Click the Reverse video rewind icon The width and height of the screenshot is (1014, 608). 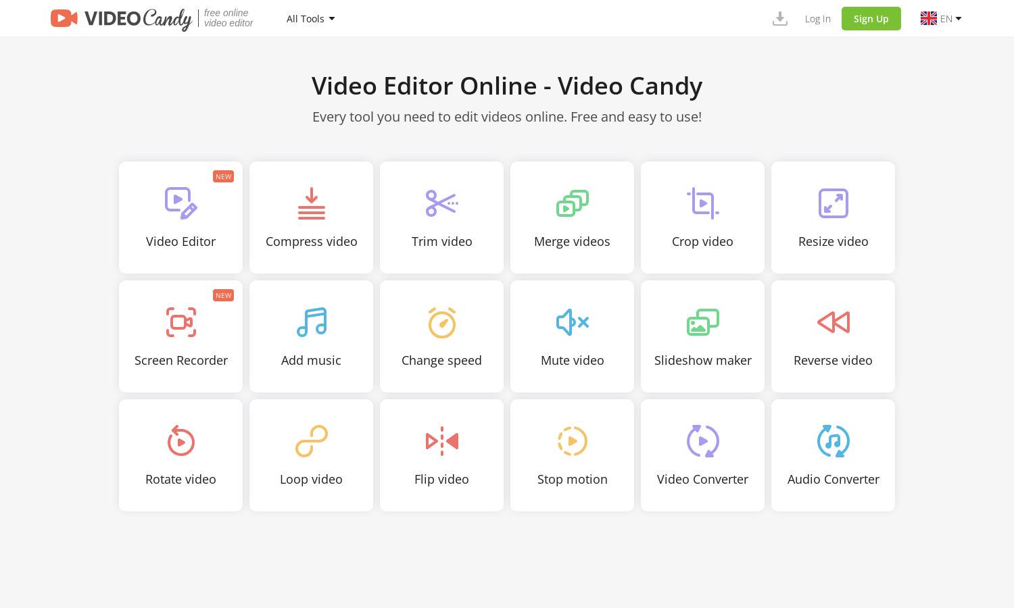(834, 322)
